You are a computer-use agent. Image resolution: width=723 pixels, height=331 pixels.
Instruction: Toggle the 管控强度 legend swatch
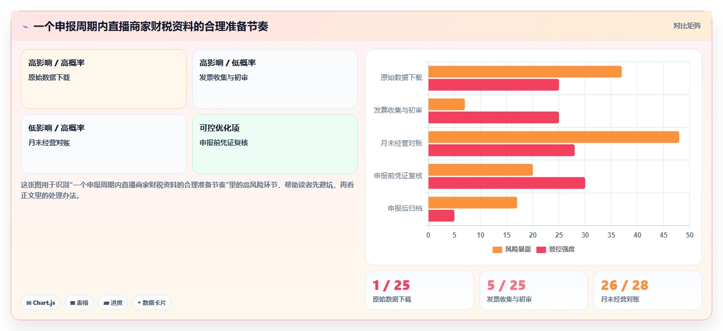pyautogui.click(x=541, y=249)
